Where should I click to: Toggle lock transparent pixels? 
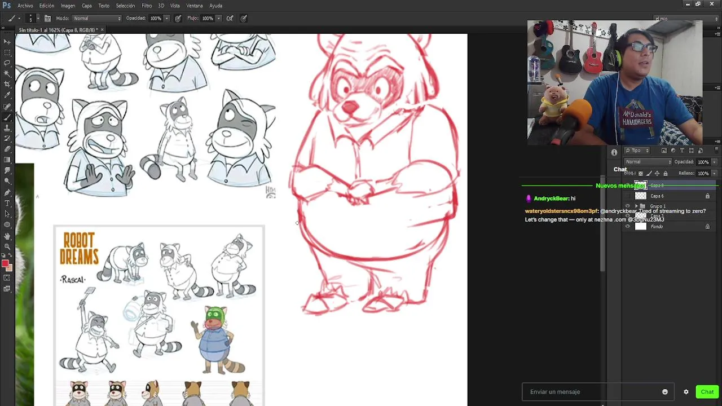click(641, 174)
